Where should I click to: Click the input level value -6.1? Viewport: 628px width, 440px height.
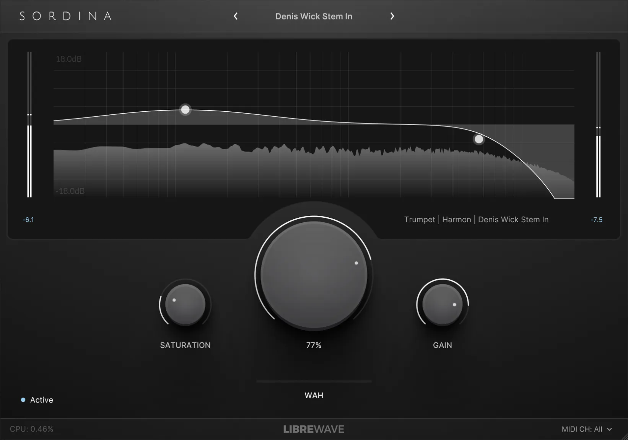pos(28,220)
